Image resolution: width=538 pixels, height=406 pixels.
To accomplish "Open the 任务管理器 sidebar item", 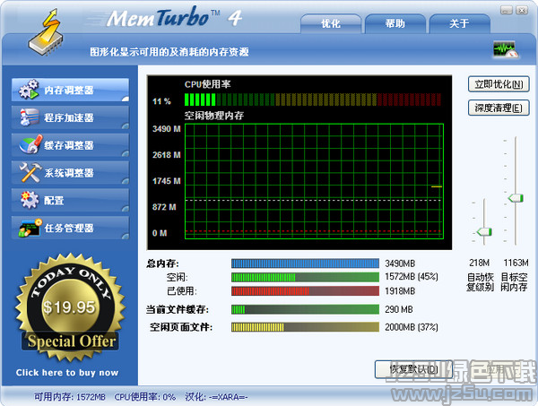I will [x=70, y=228].
